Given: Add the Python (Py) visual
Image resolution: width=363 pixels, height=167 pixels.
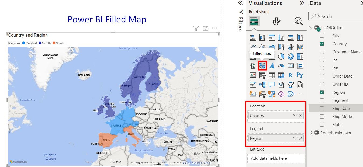Looking at the screenshot, I should (x=300, y=75).
